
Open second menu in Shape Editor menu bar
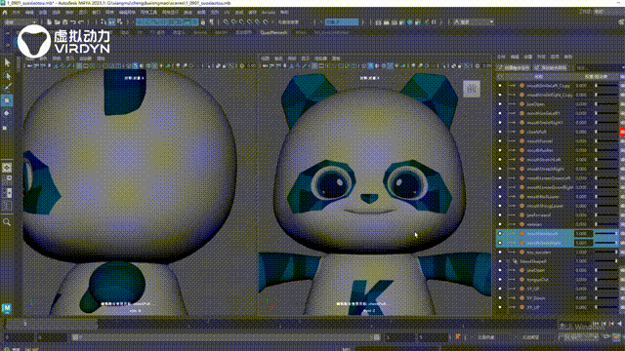(x=515, y=58)
